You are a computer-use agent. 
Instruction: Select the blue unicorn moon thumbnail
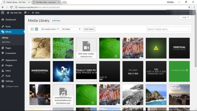pyautogui.click(x=63, y=71)
